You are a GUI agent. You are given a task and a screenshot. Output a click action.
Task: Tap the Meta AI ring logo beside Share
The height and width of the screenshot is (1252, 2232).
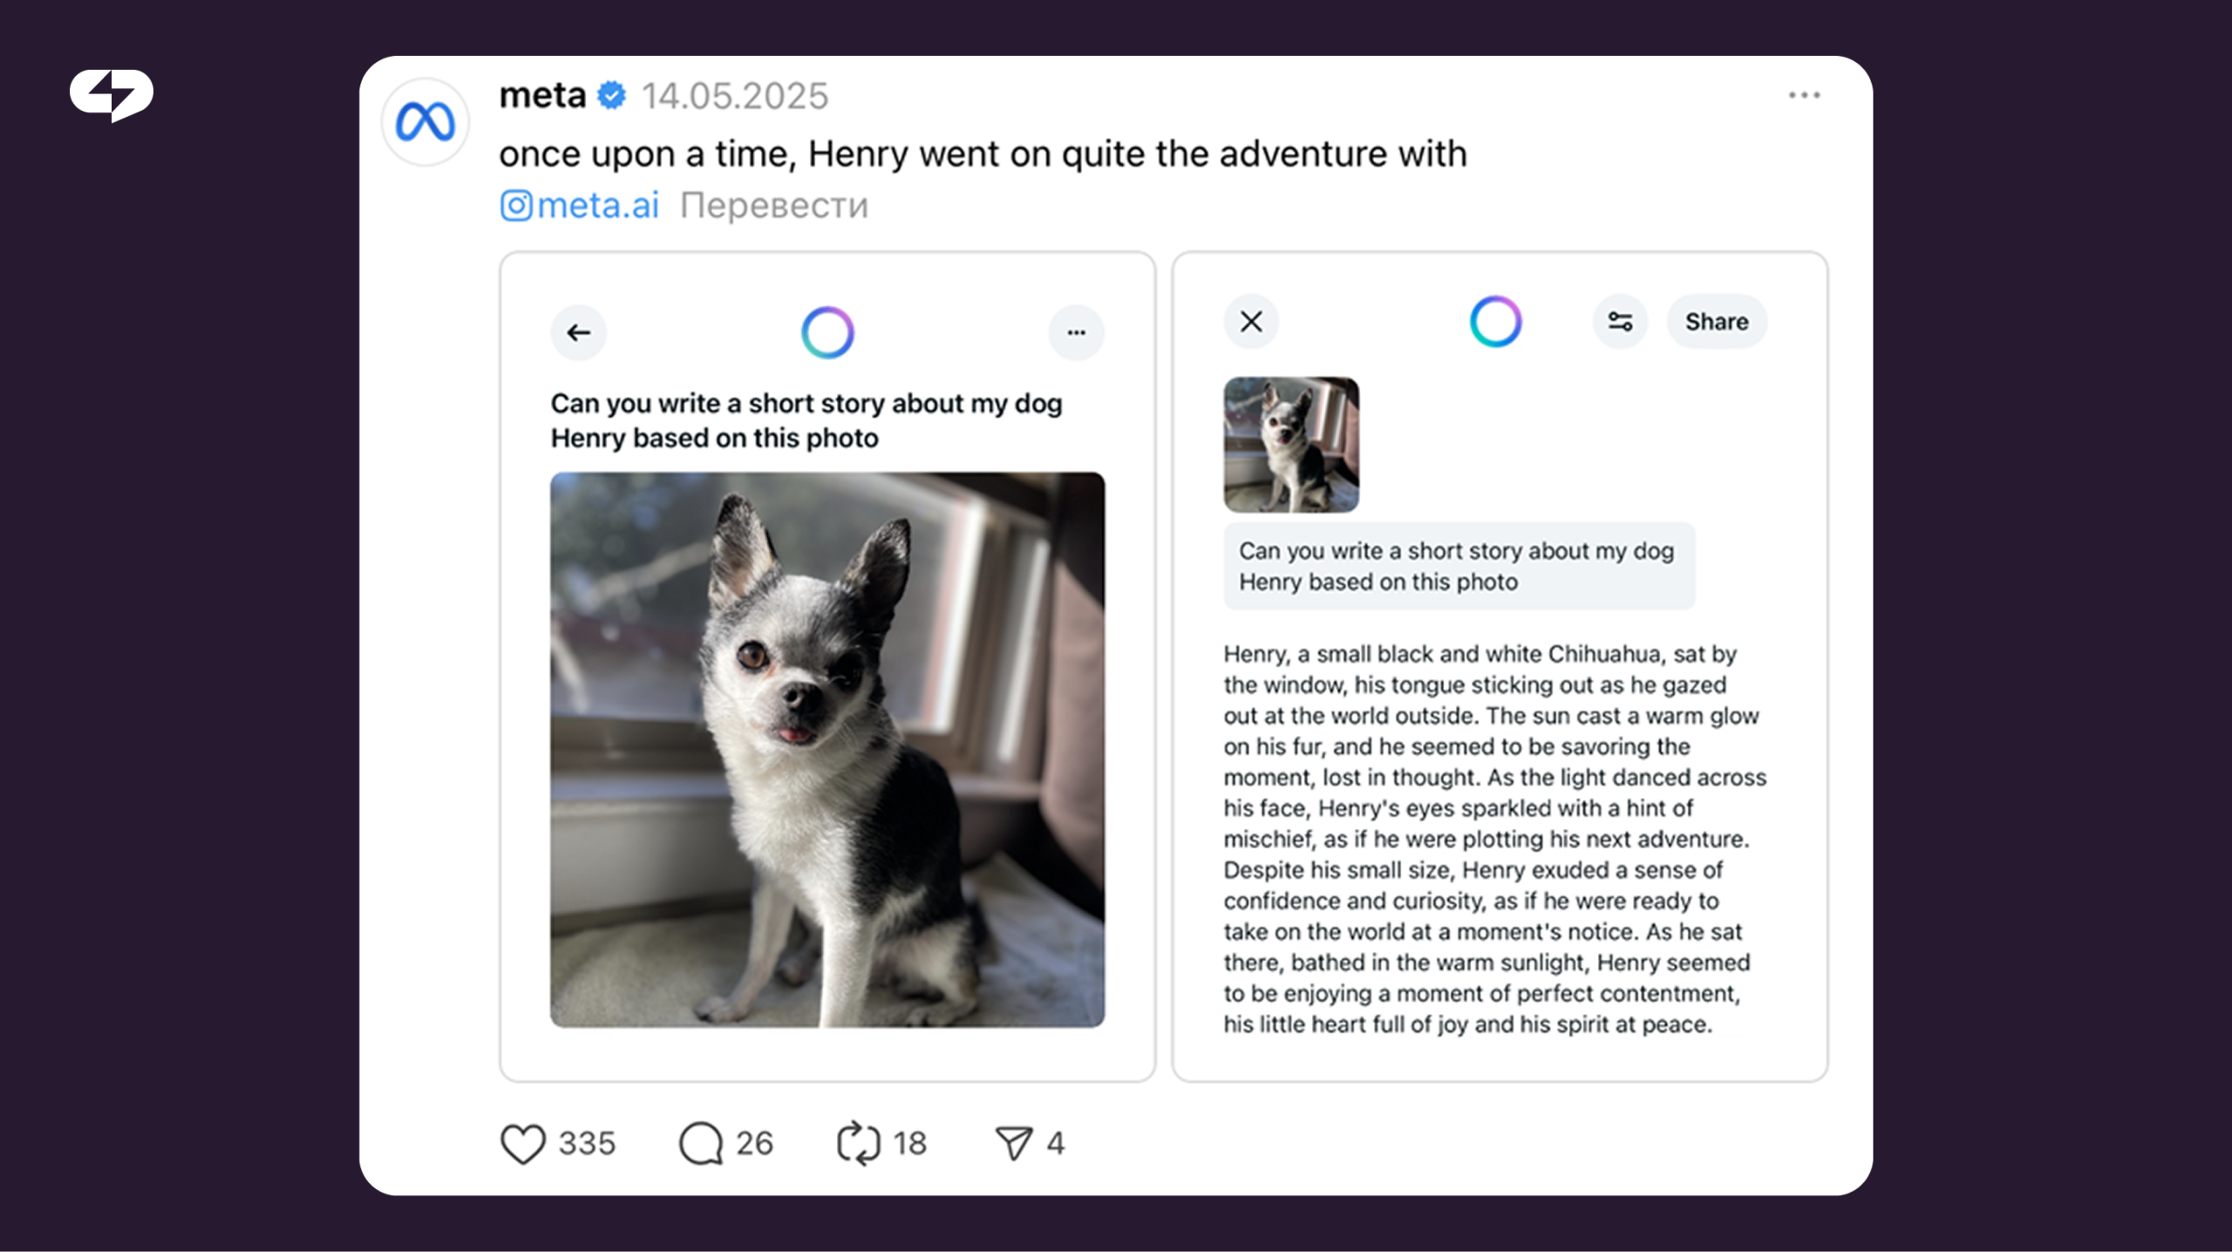[x=1495, y=322]
